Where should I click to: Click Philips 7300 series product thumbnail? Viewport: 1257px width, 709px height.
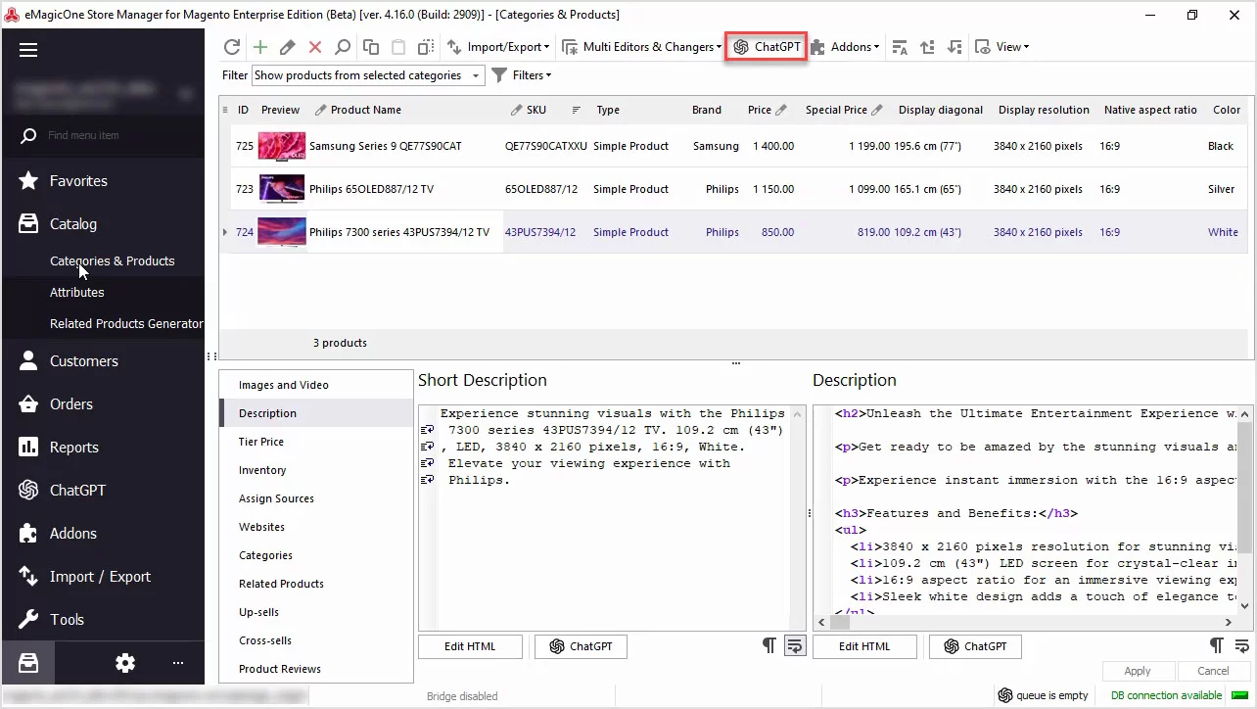pos(282,232)
